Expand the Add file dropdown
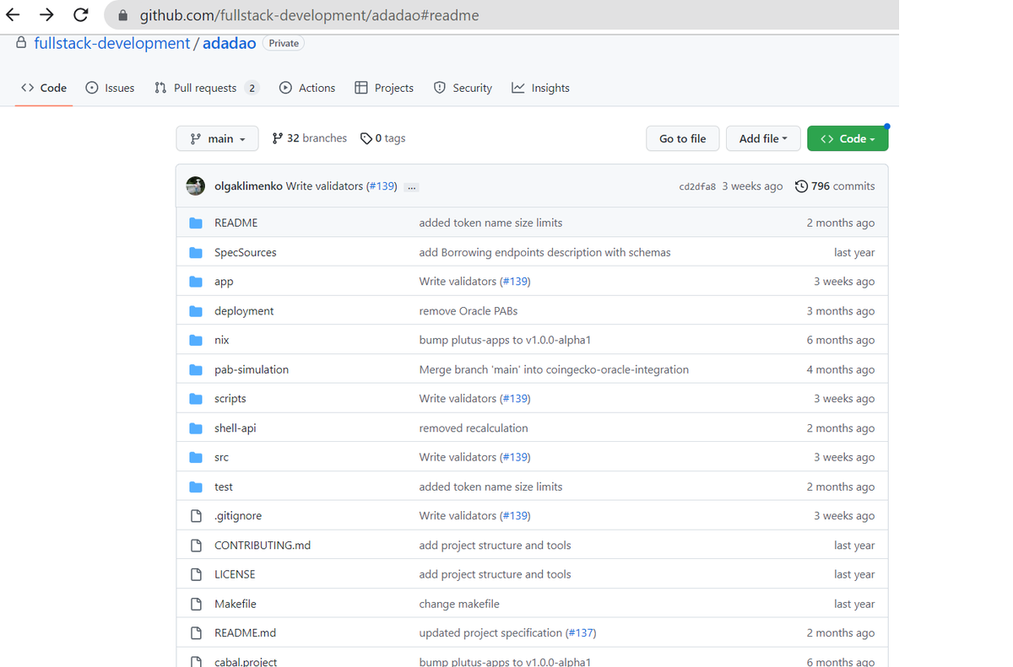This screenshot has width=1013, height=667. [763, 138]
